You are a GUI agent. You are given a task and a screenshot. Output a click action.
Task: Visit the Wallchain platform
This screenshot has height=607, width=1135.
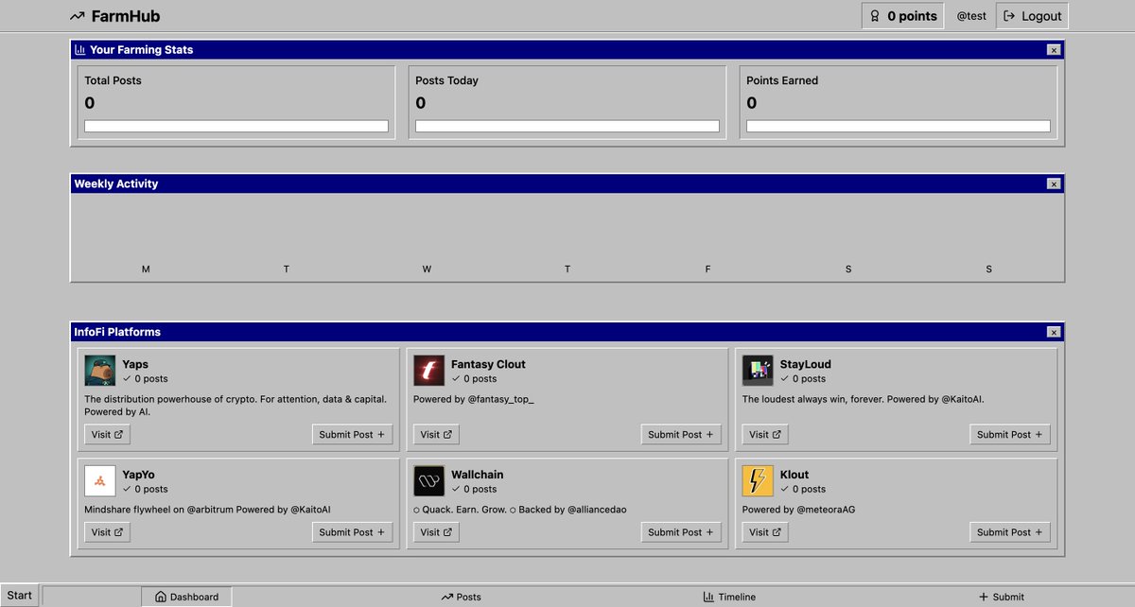tap(436, 532)
